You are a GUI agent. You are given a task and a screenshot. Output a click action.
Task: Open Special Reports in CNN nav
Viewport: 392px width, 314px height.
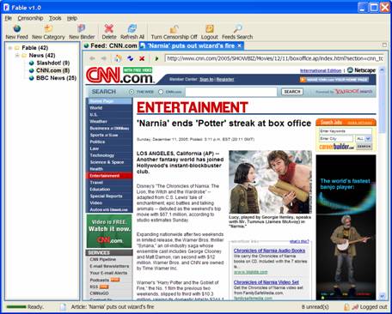(106, 196)
